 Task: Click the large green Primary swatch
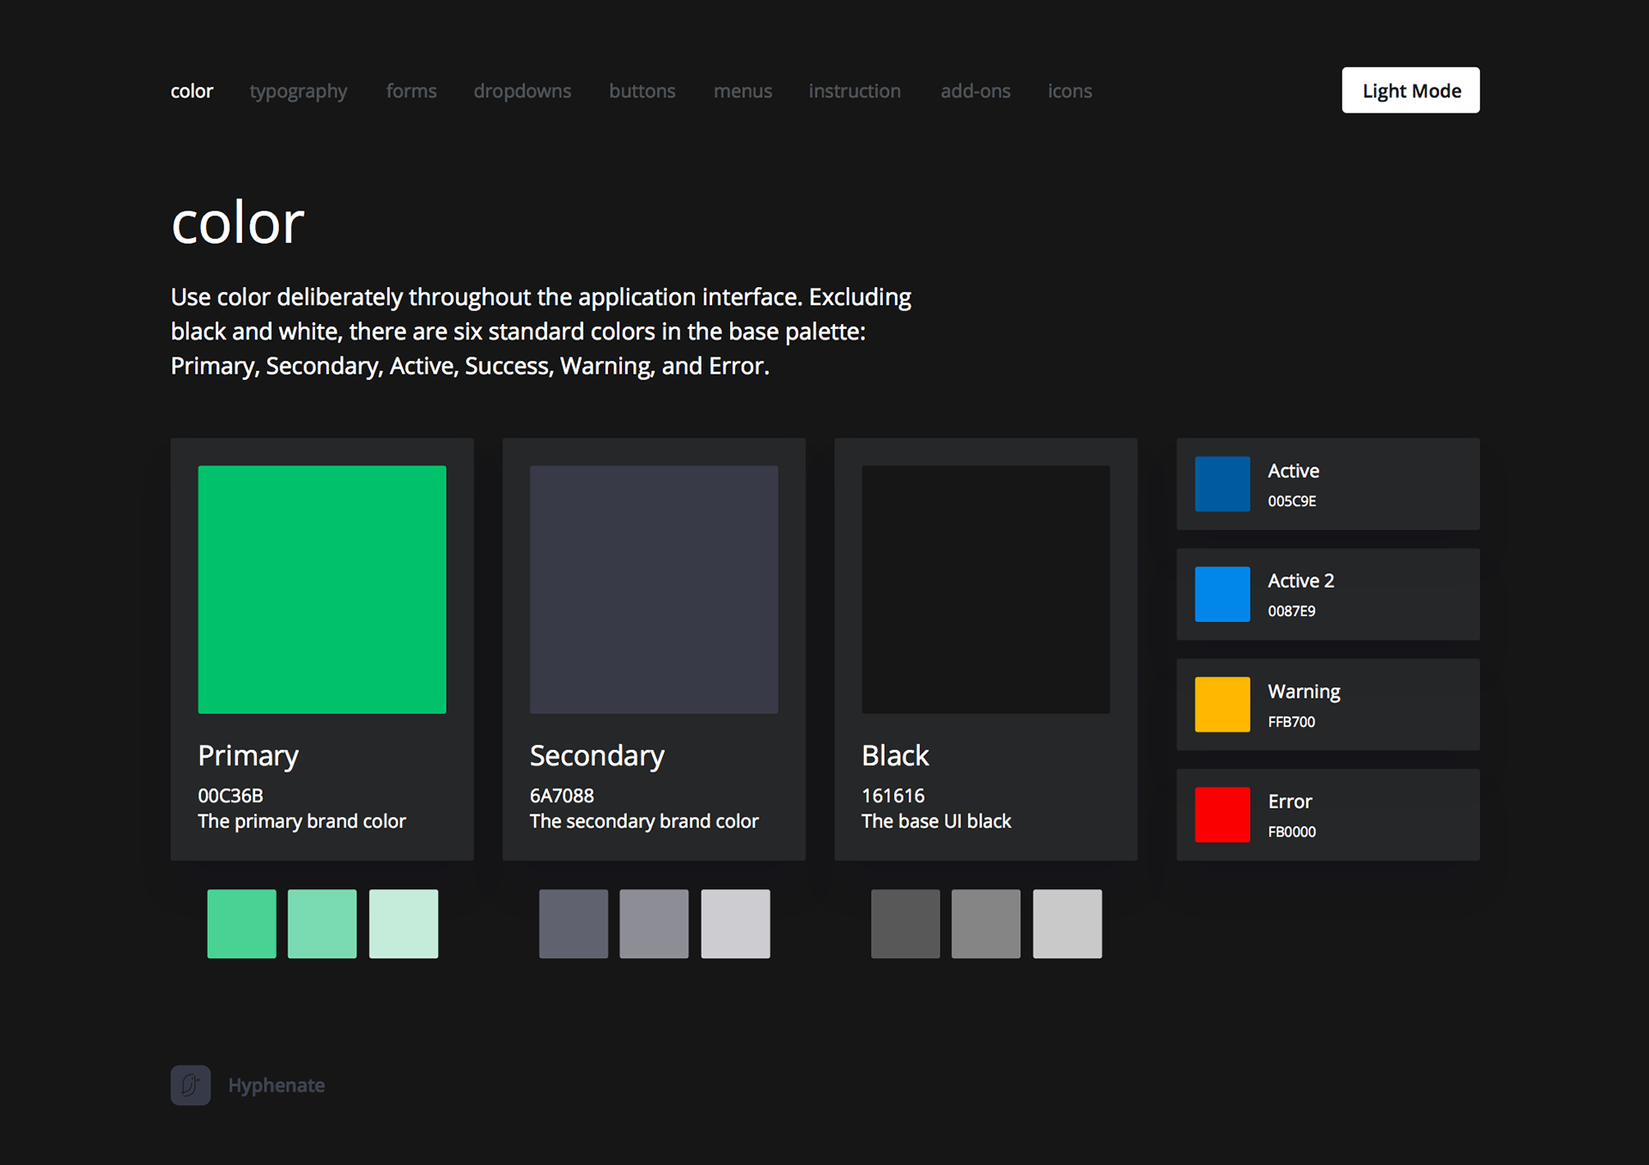pyautogui.click(x=322, y=589)
